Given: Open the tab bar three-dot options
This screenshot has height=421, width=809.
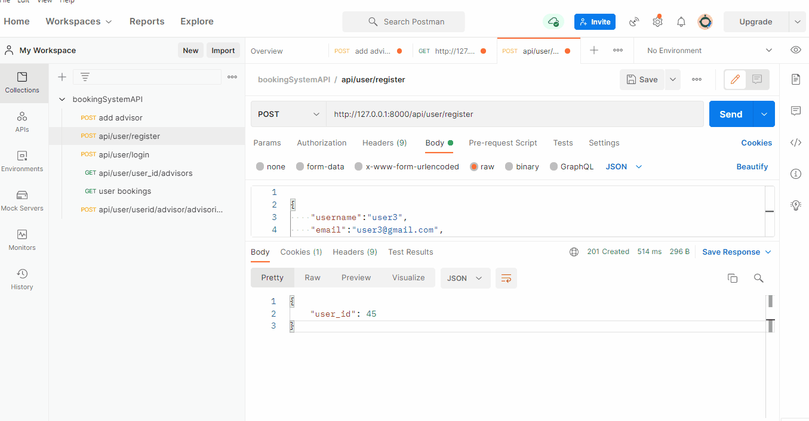Looking at the screenshot, I should pyautogui.click(x=618, y=51).
